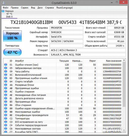Viewport: 129px width, 136px height.
Task: Click status orb for 05 Забракованные сектора
Action: 6,68
